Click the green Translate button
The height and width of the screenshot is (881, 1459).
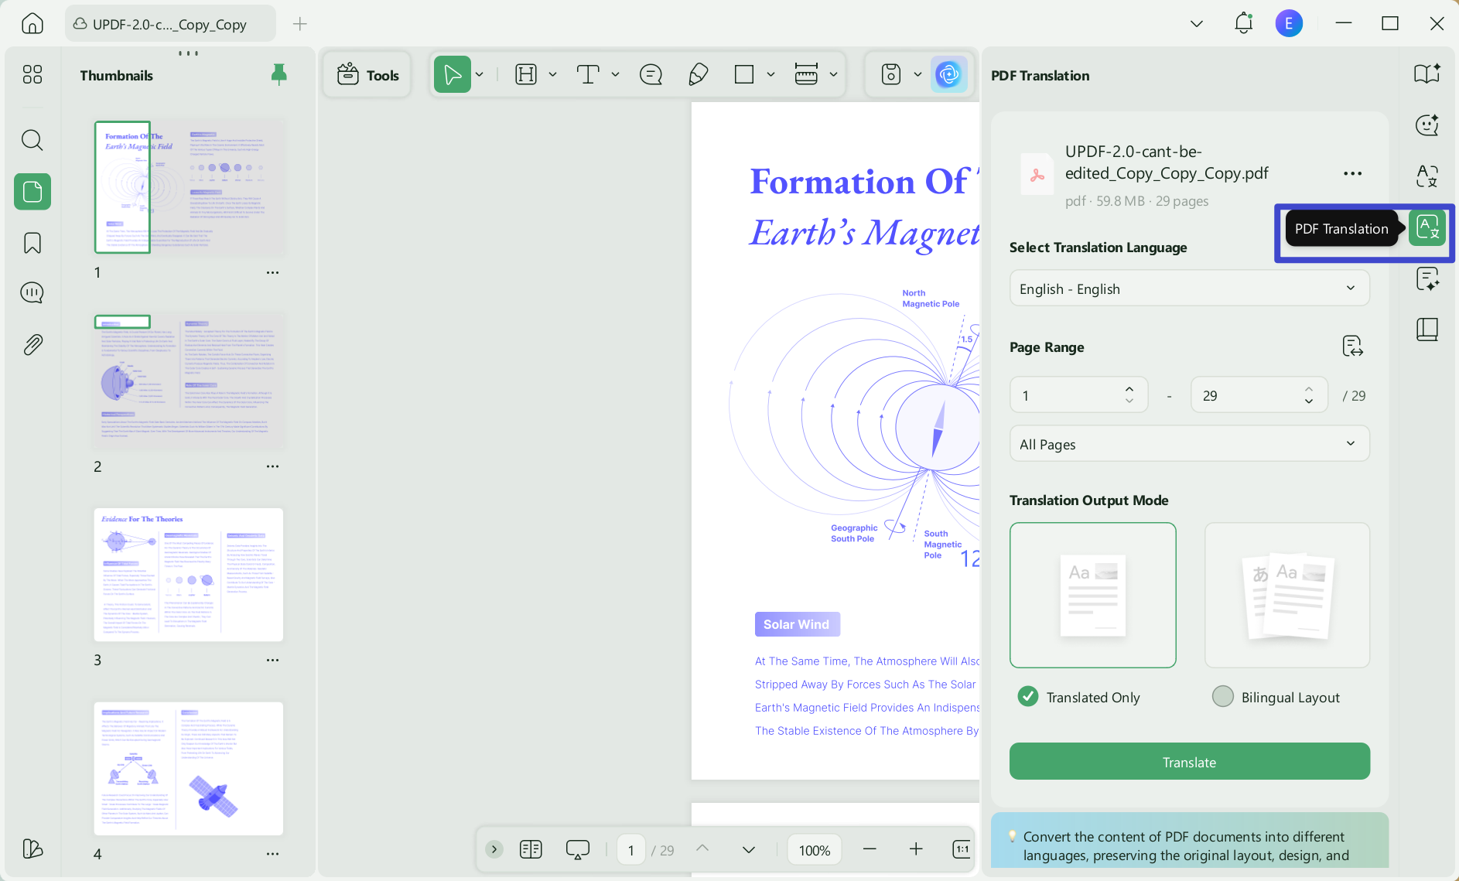point(1189,762)
